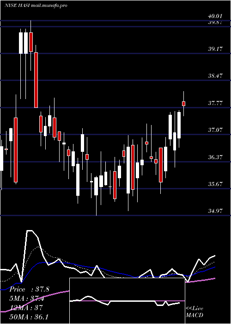Select the 35.67 price axis label
The image size is (231, 324).
pos(215,184)
